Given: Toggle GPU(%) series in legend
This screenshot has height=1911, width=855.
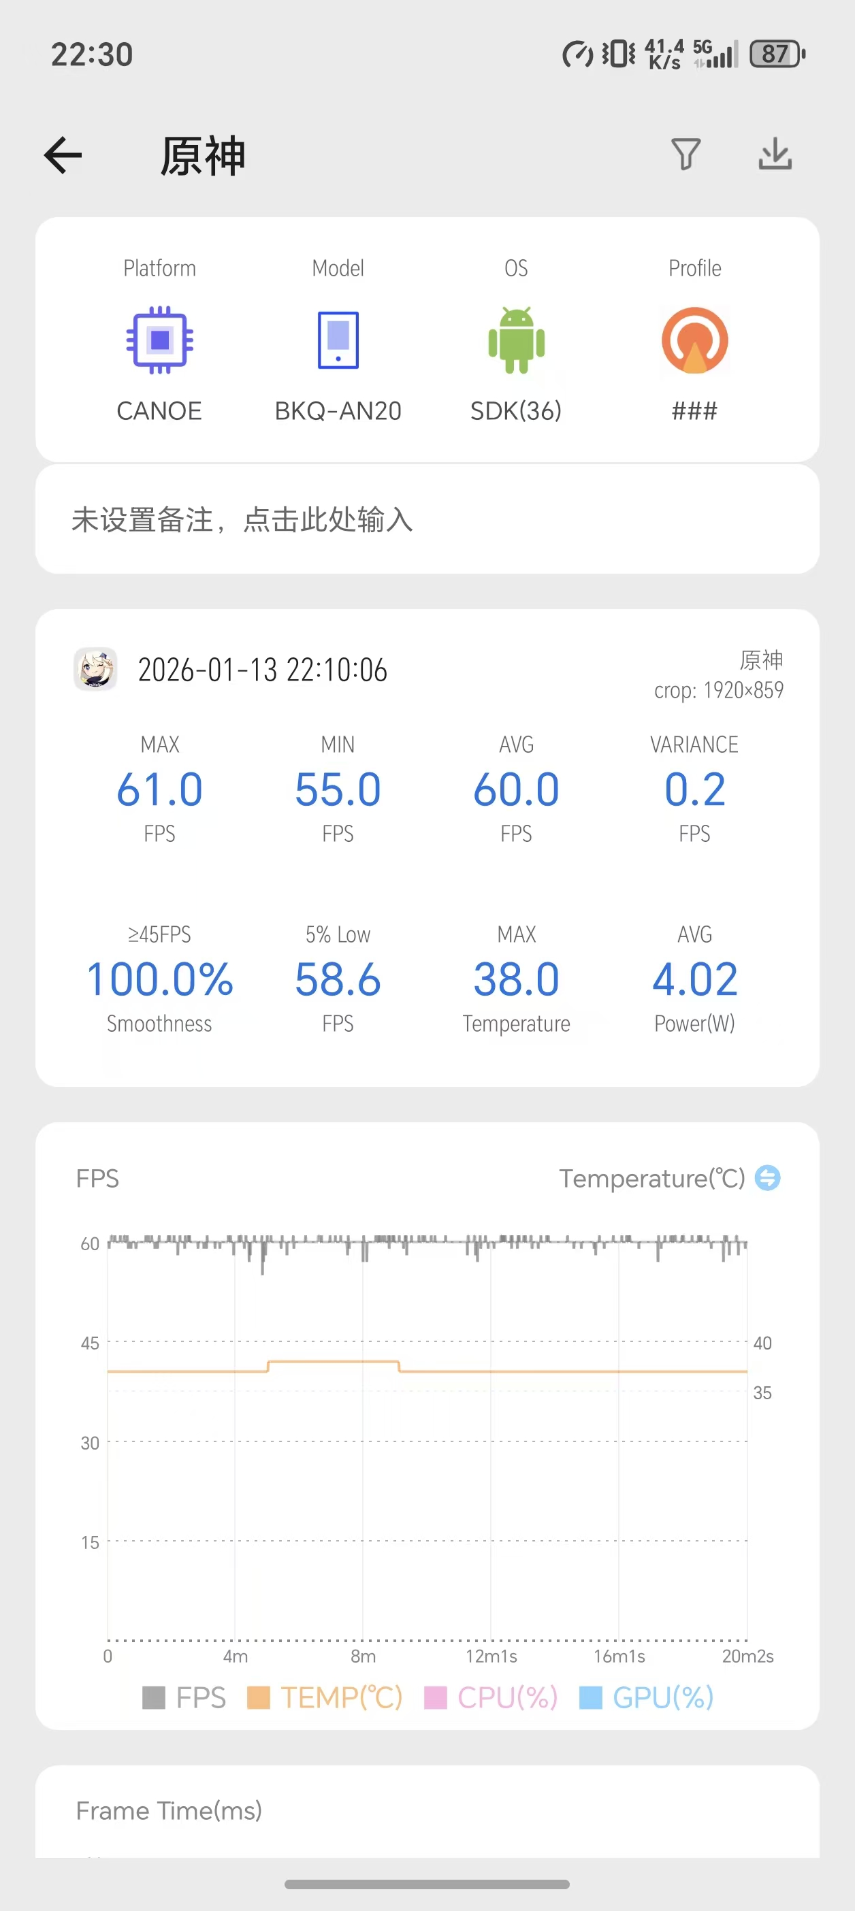Looking at the screenshot, I should tap(647, 1697).
